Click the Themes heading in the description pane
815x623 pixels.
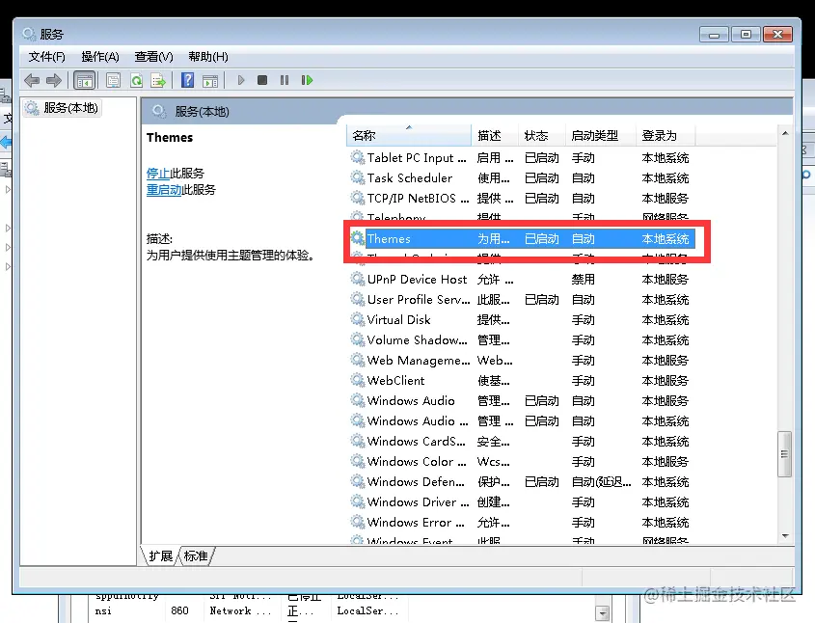coord(170,137)
